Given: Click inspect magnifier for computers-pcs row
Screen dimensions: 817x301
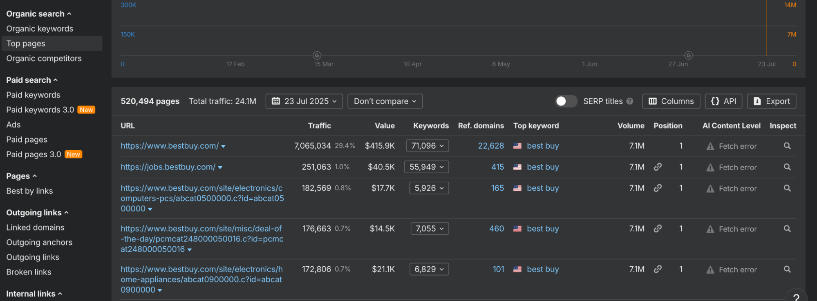Looking at the screenshot, I should 787,188.
